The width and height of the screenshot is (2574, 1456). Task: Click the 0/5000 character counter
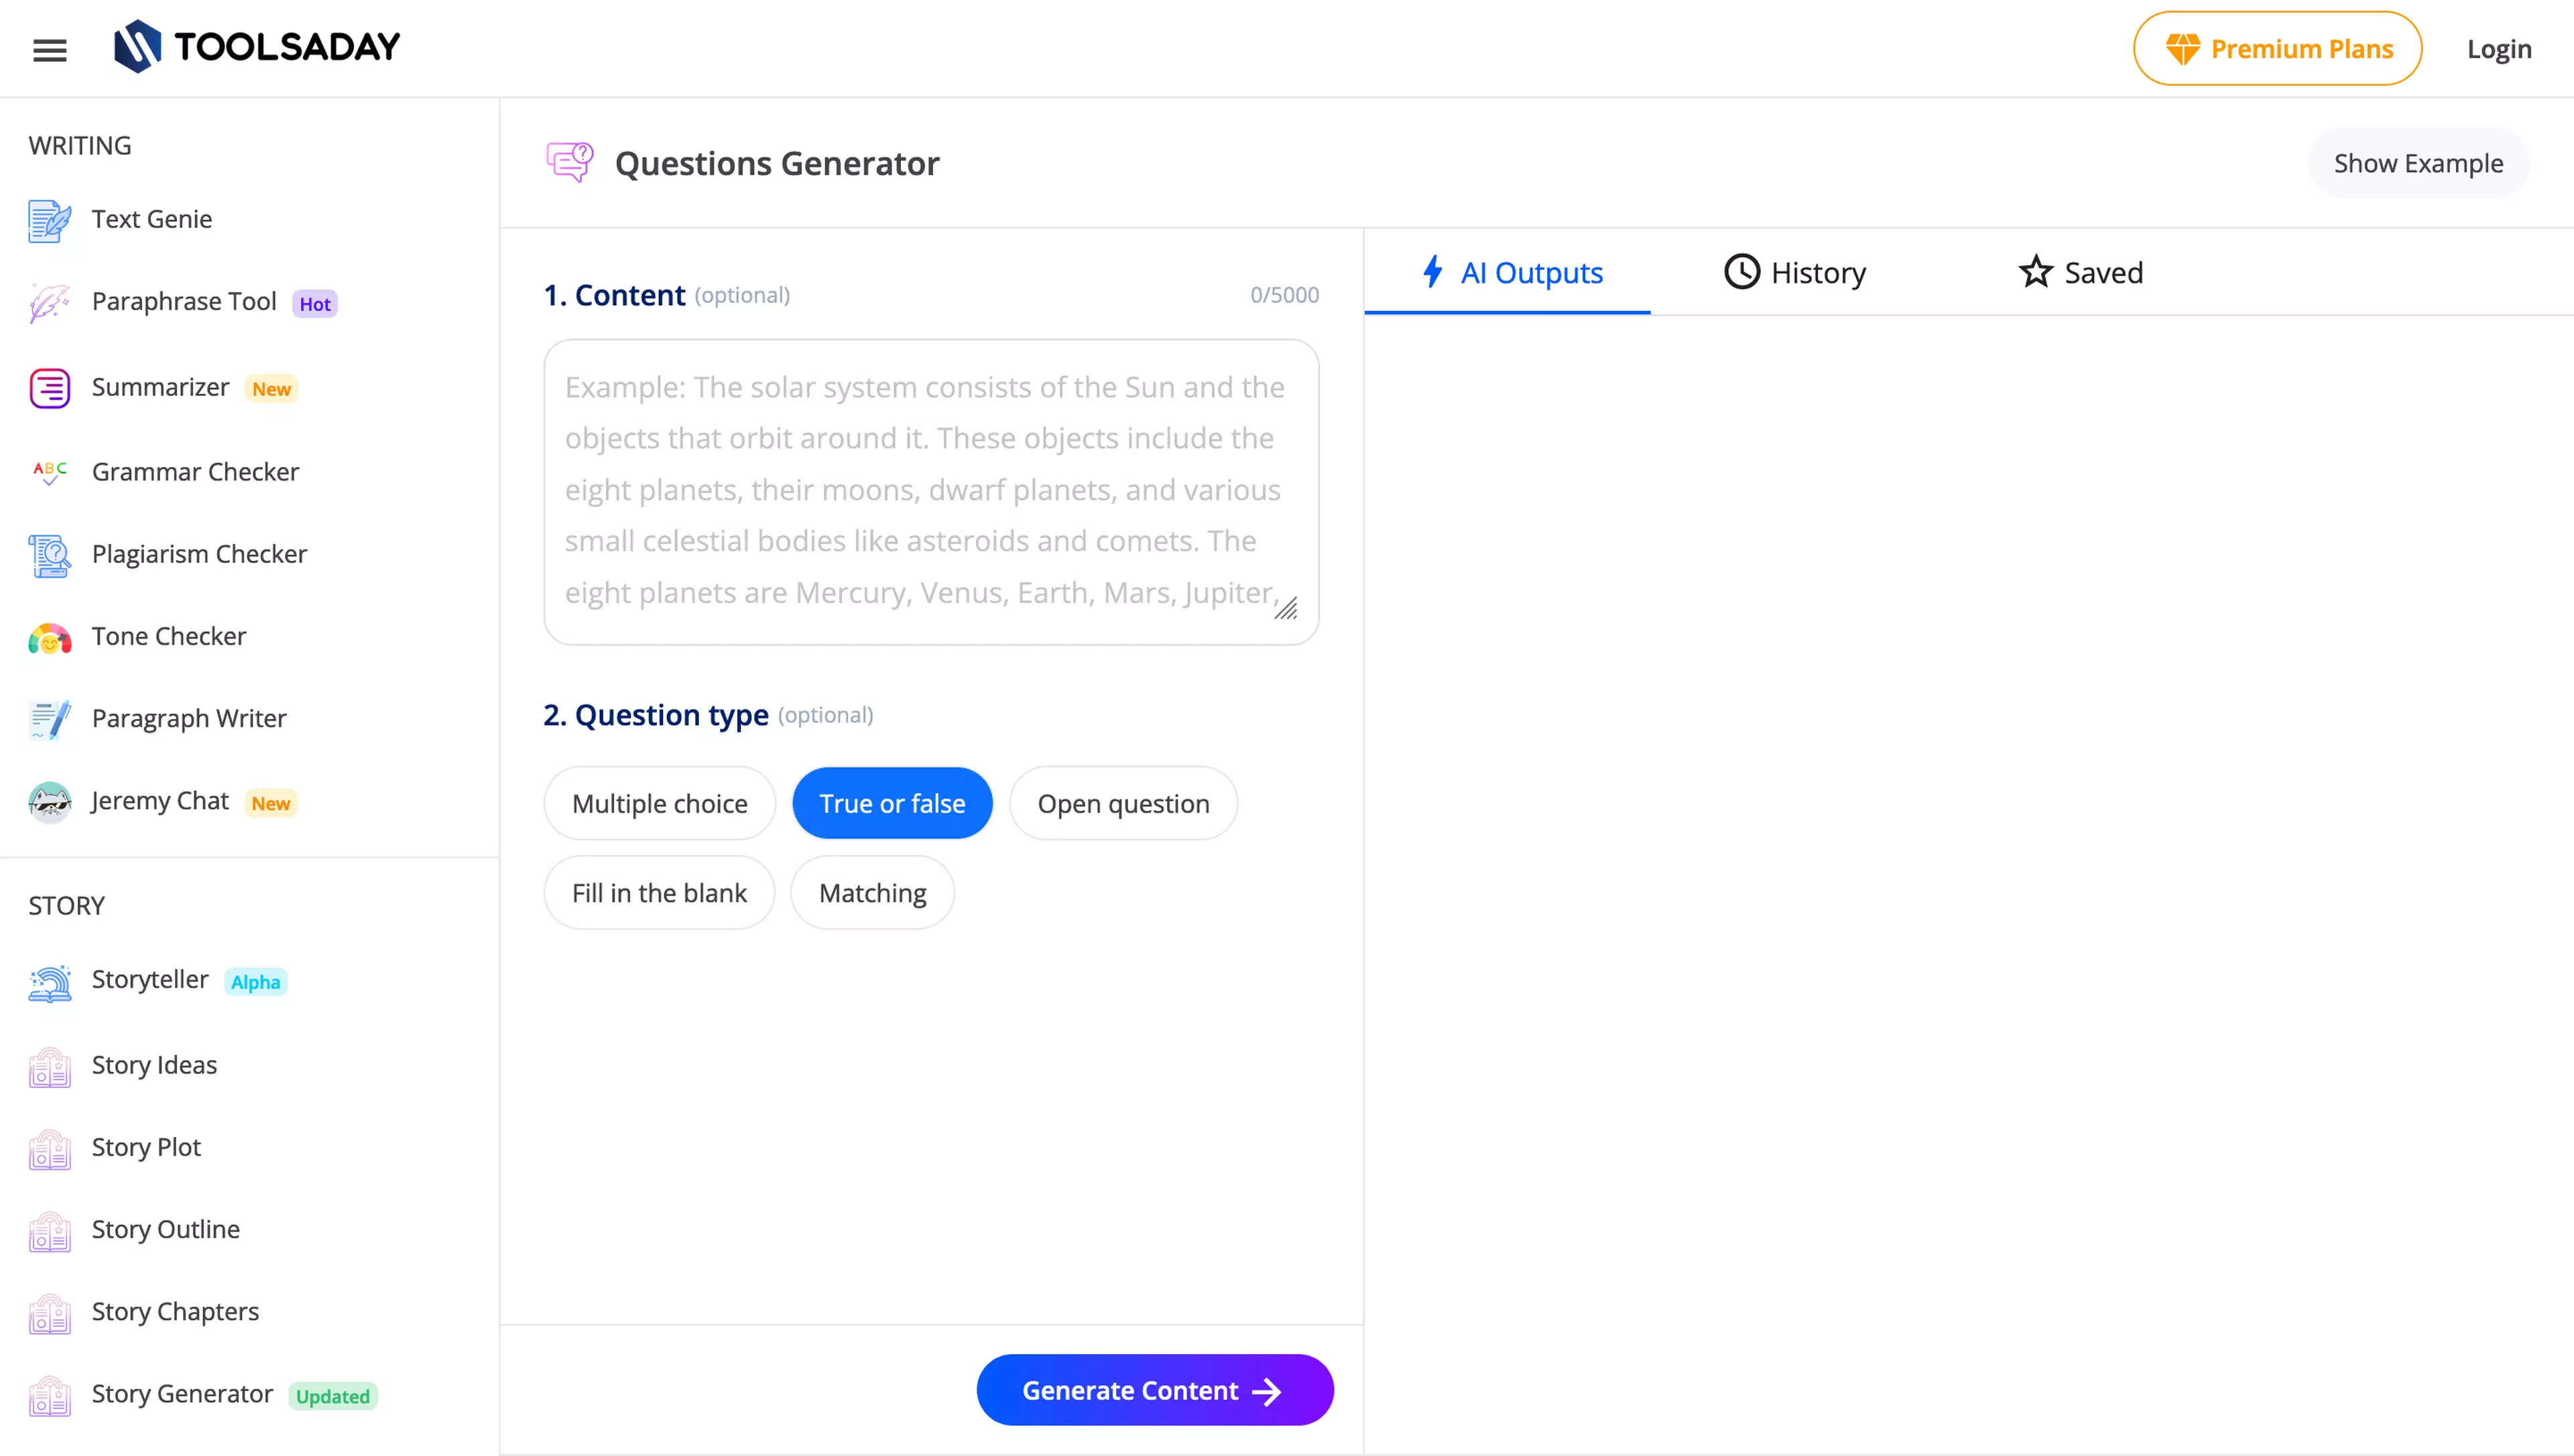[1284, 295]
